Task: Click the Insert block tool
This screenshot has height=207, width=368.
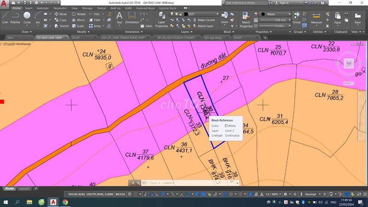Action: coord(224,17)
